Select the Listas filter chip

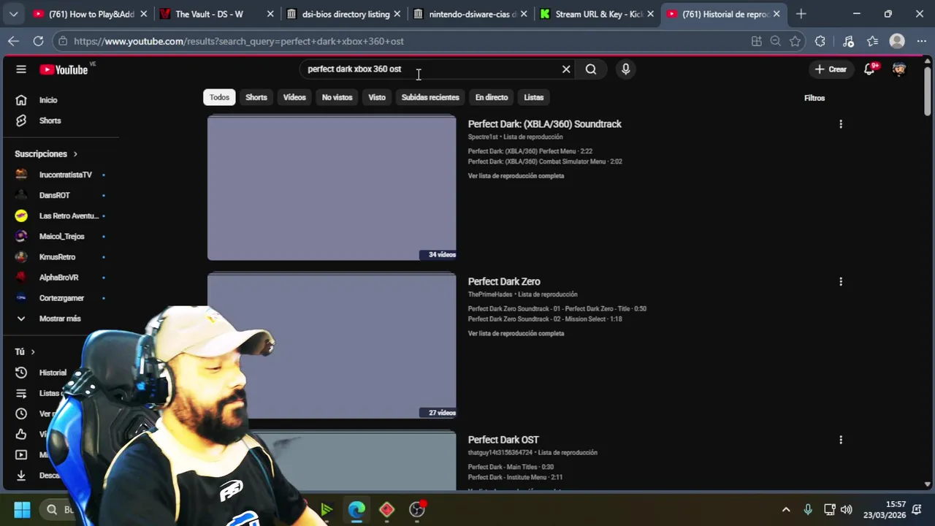point(534,97)
